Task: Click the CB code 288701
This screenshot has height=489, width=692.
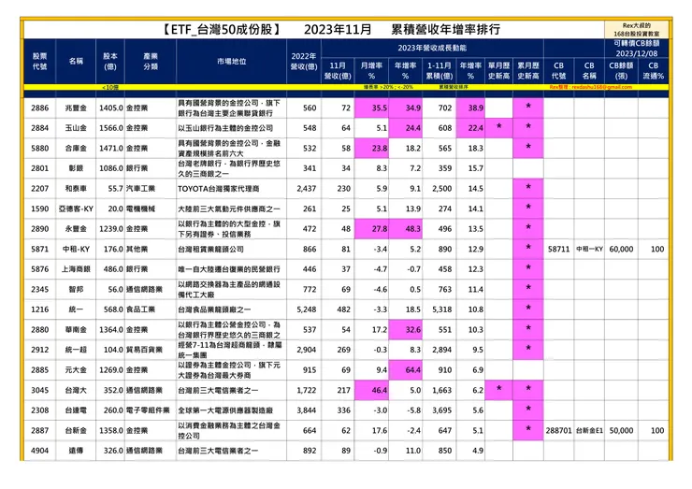Action: pos(558,430)
